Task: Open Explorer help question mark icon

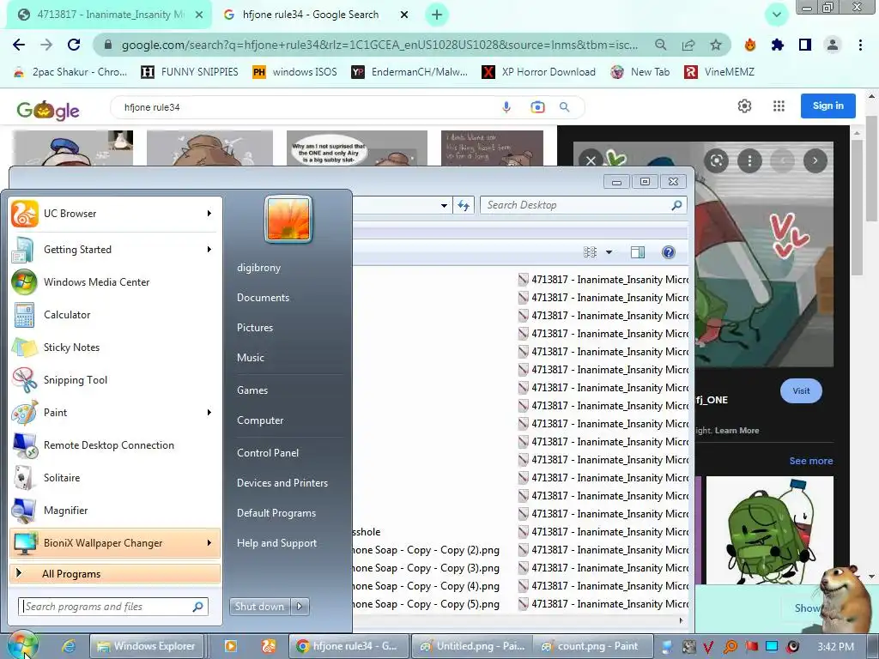Action: (x=668, y=252)
